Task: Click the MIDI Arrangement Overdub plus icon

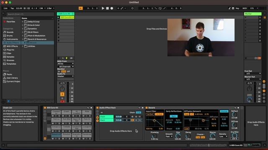Action: point(118,8)
